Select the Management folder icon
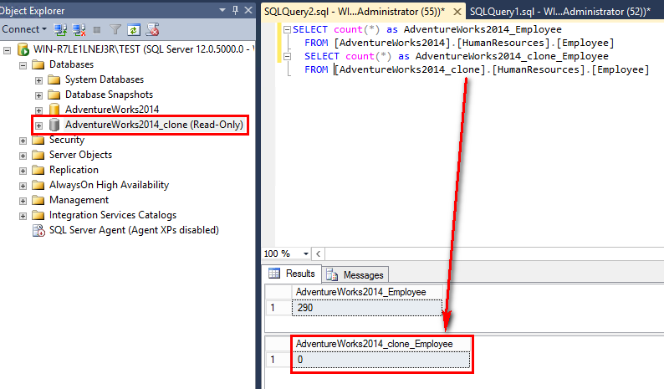The width and height of the screenshot is (664, 389). point(38,200)
